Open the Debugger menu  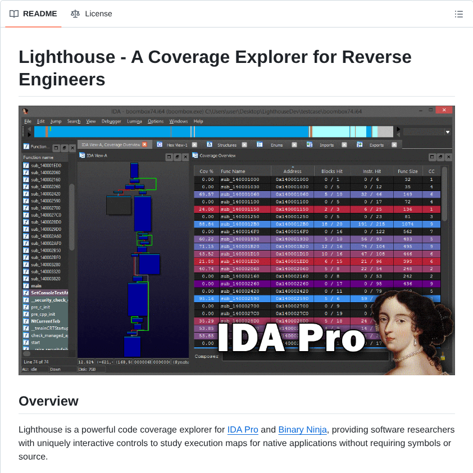(111, 121)
